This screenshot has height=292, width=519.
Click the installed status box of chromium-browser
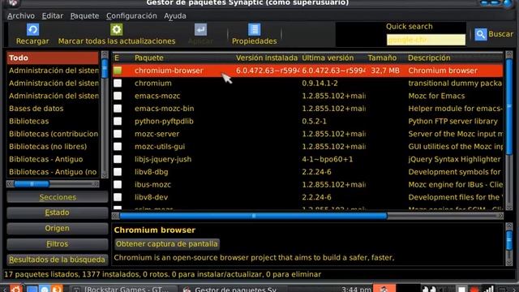pos(118,71)
